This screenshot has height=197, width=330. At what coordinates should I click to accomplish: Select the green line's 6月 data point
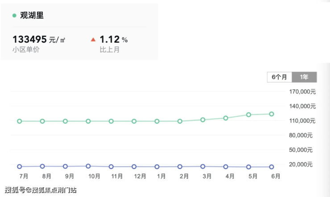pos(272,114)
